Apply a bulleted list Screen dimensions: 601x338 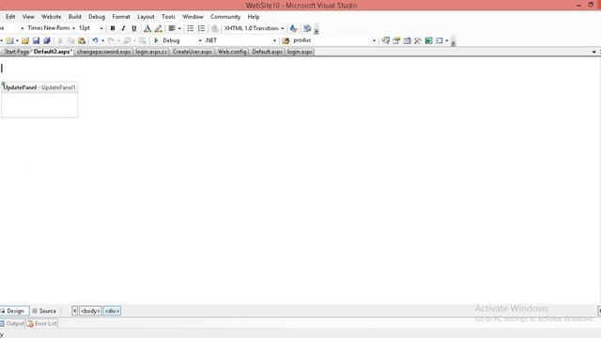click(x=191, y=28)
